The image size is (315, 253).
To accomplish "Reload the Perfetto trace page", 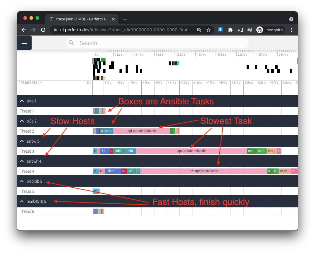I will pyautogui.click(x=43, y=30).
